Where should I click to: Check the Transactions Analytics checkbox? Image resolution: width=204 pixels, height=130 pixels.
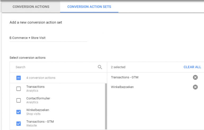(x=19, y=89)
